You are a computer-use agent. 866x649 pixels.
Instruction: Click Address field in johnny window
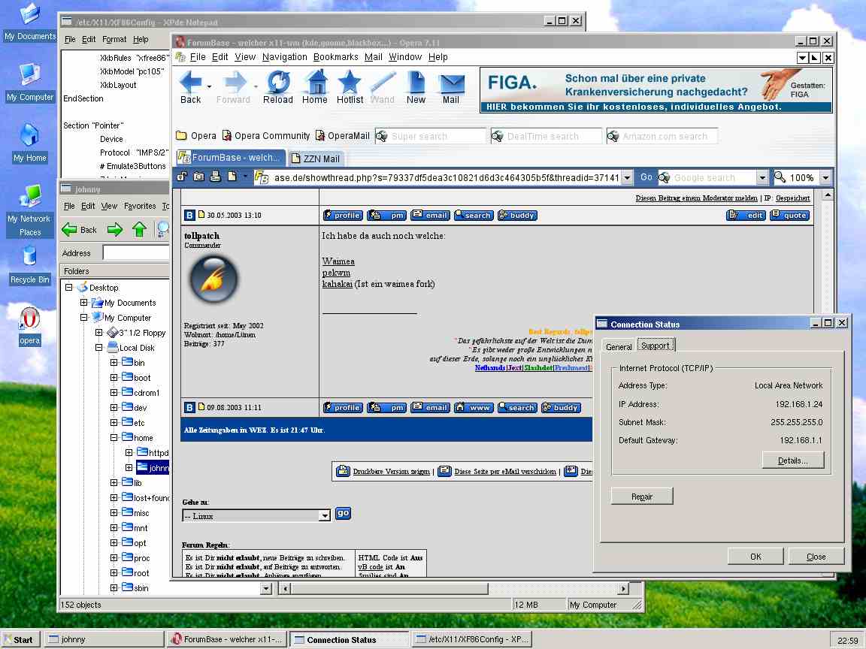(x=136, y=252)
